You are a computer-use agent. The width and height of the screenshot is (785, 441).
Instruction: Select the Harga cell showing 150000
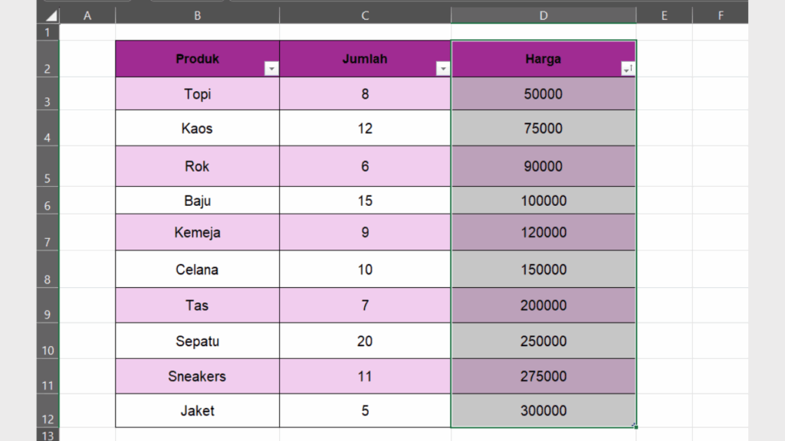[x=544, y=269]
